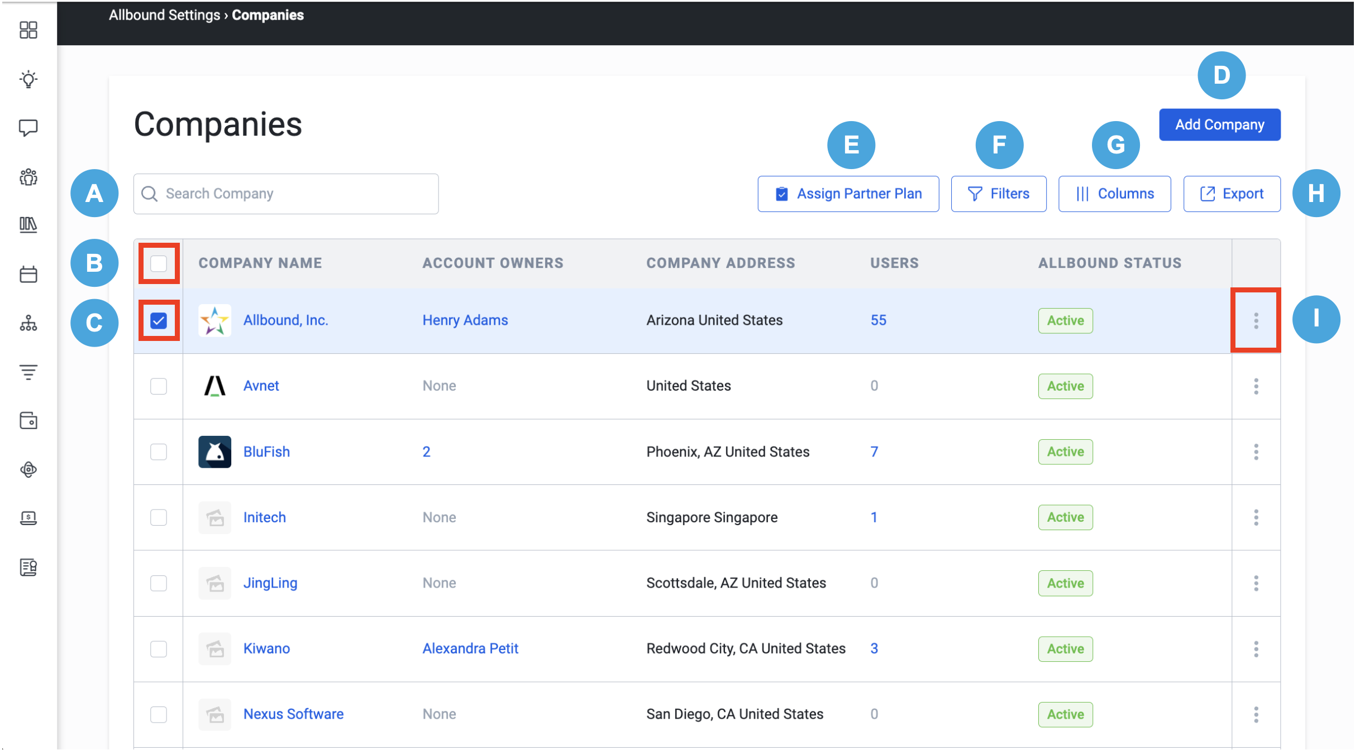Click the BluFish company logo
Image resolution: width=1355 pixels, height=750 pixels.
(214, 451)
